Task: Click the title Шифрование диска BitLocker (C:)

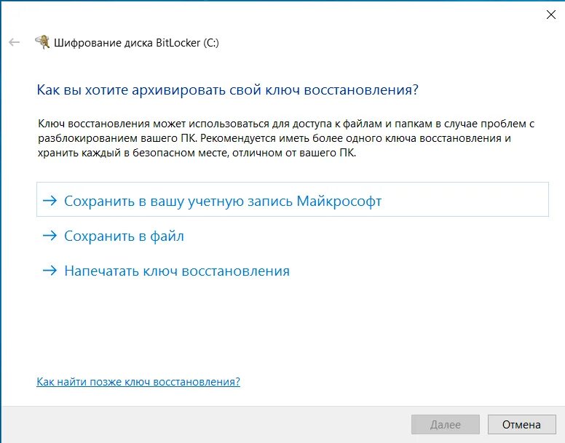Action: tap(137, 43)
